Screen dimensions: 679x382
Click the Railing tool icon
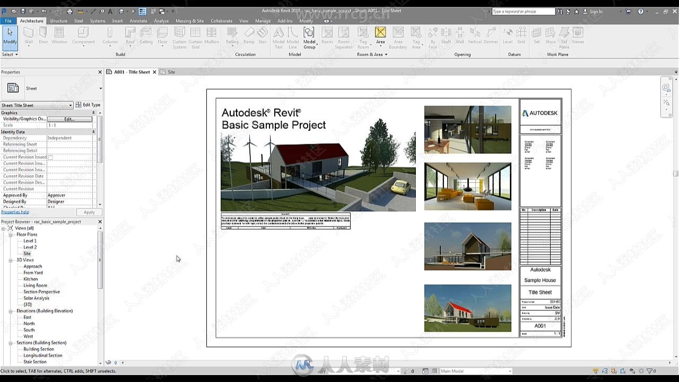coord(232,33)
